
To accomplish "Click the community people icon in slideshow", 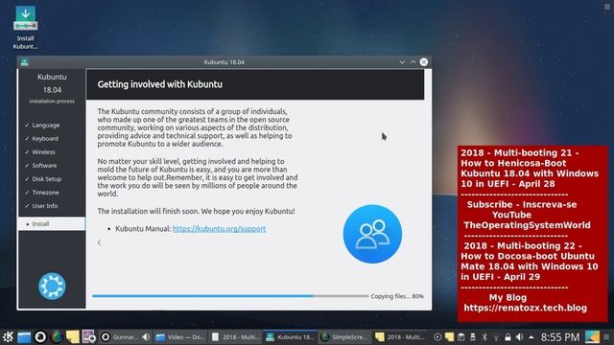I will coord(372,234).
